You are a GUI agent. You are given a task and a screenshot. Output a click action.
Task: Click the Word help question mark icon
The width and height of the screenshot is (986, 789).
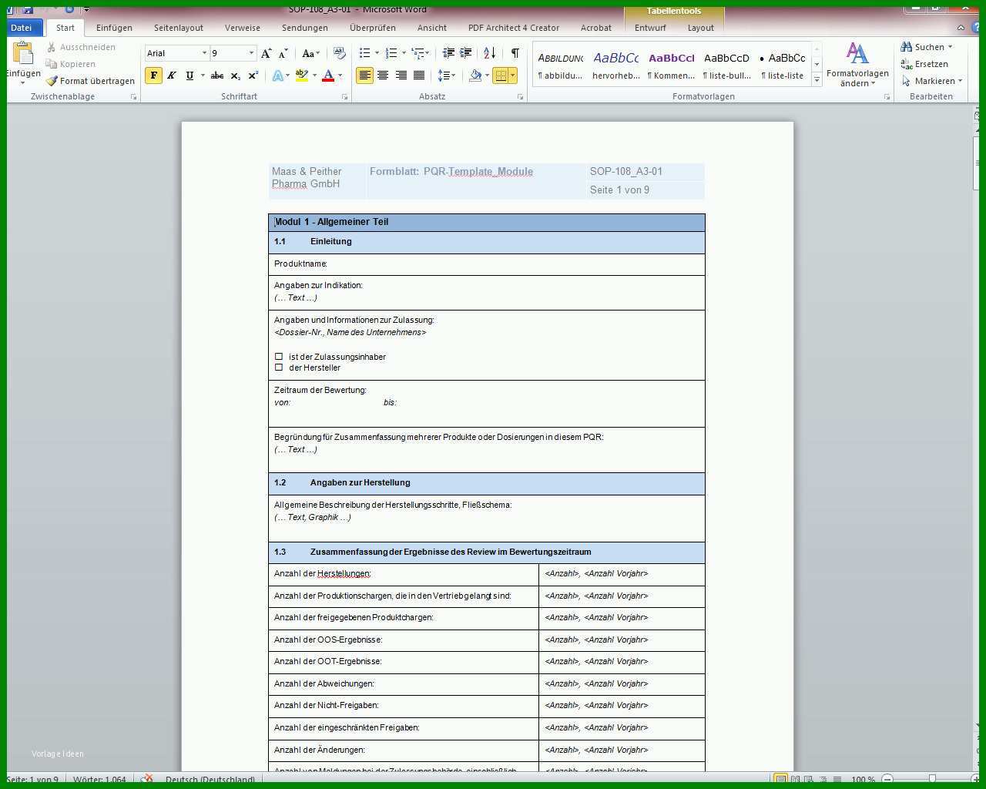(x=975, y=28)
